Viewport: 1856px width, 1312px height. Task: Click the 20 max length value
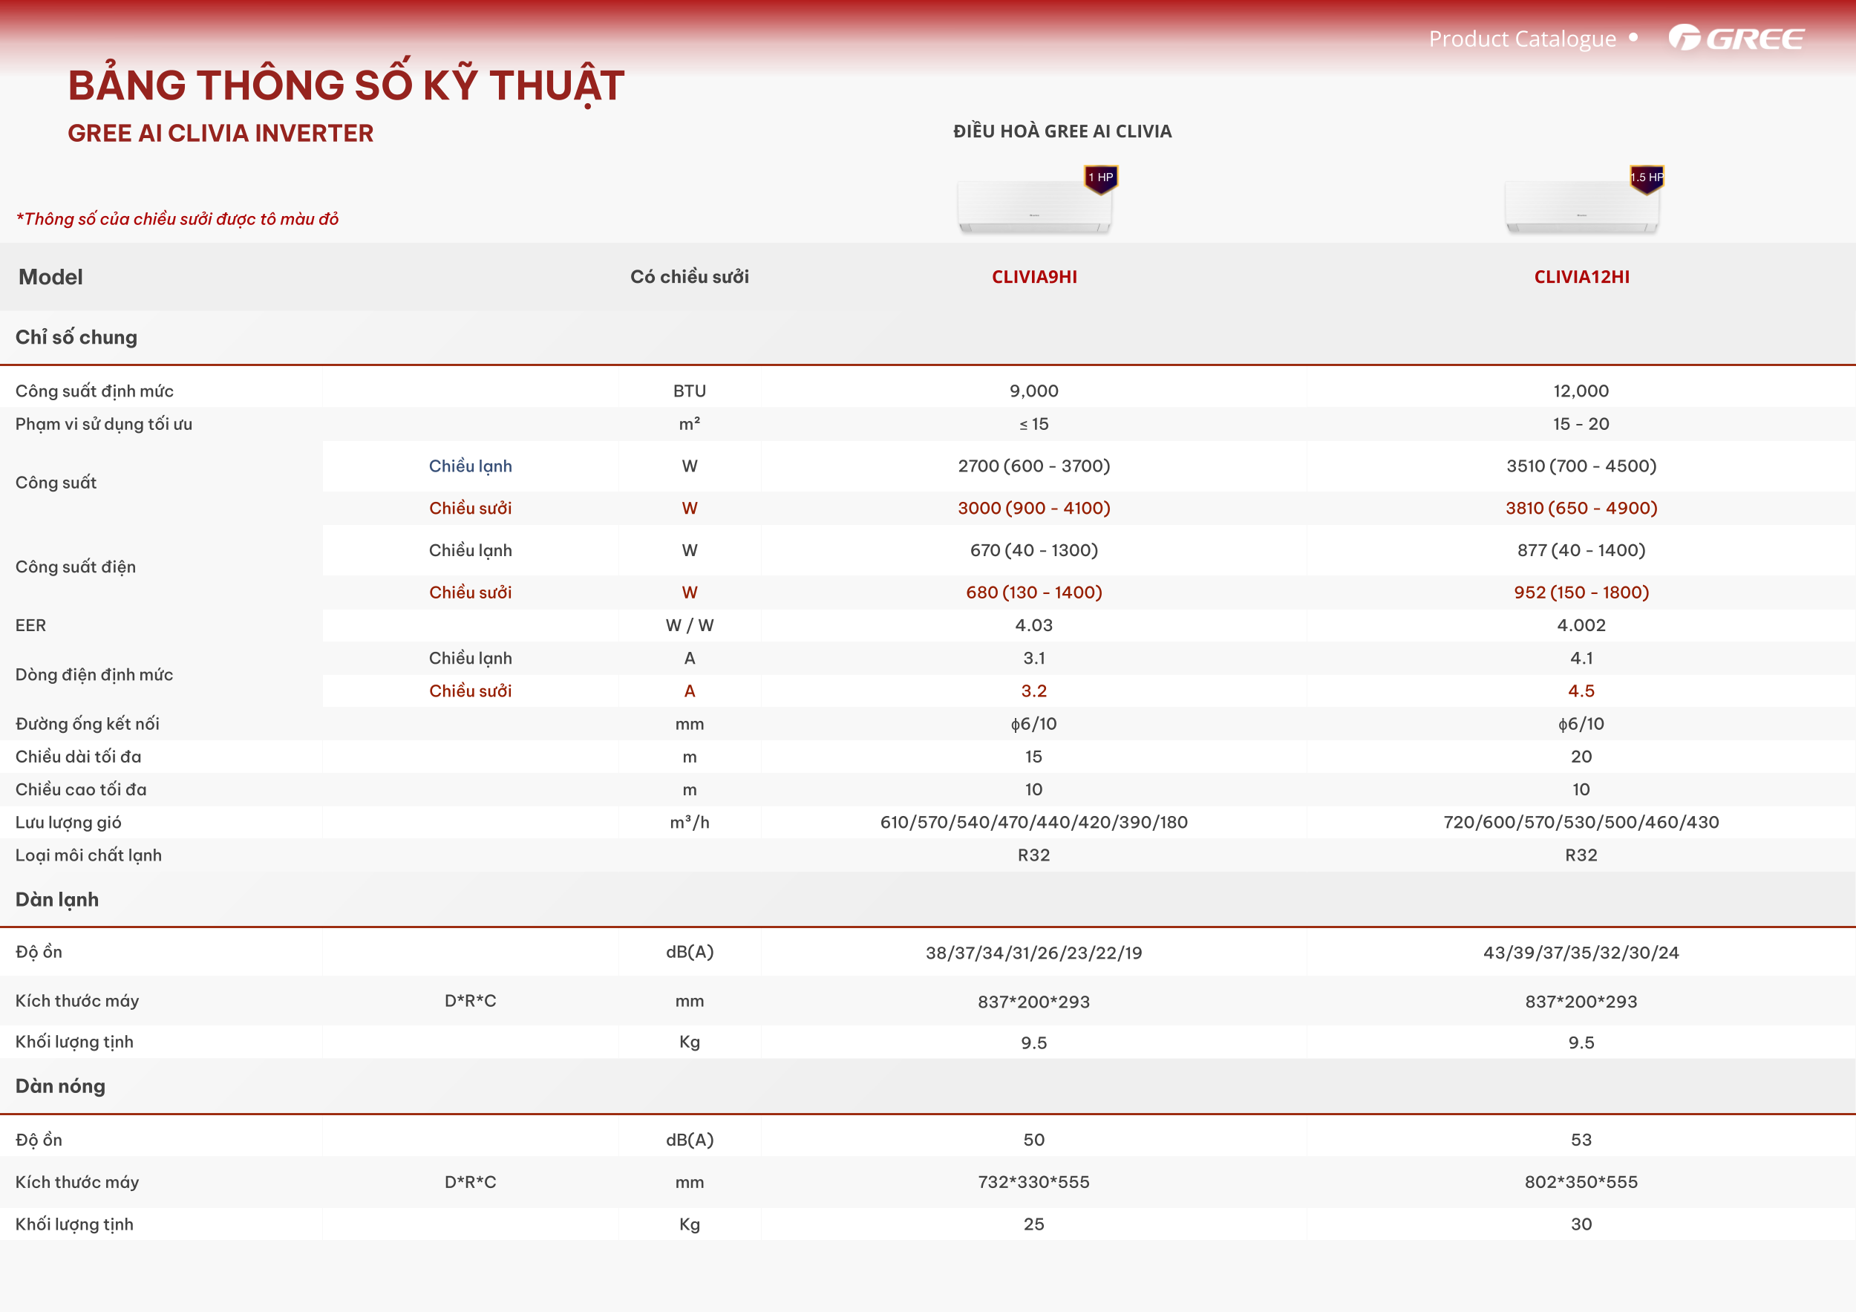tap(1581, 757)
